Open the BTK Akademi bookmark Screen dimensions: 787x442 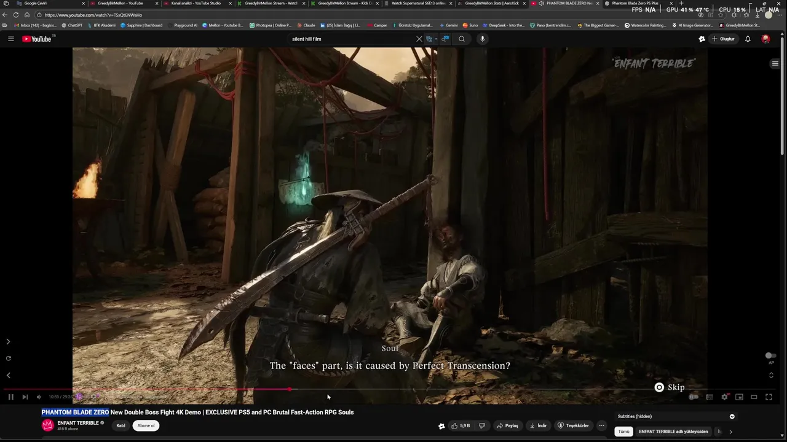tap(101, 25)
